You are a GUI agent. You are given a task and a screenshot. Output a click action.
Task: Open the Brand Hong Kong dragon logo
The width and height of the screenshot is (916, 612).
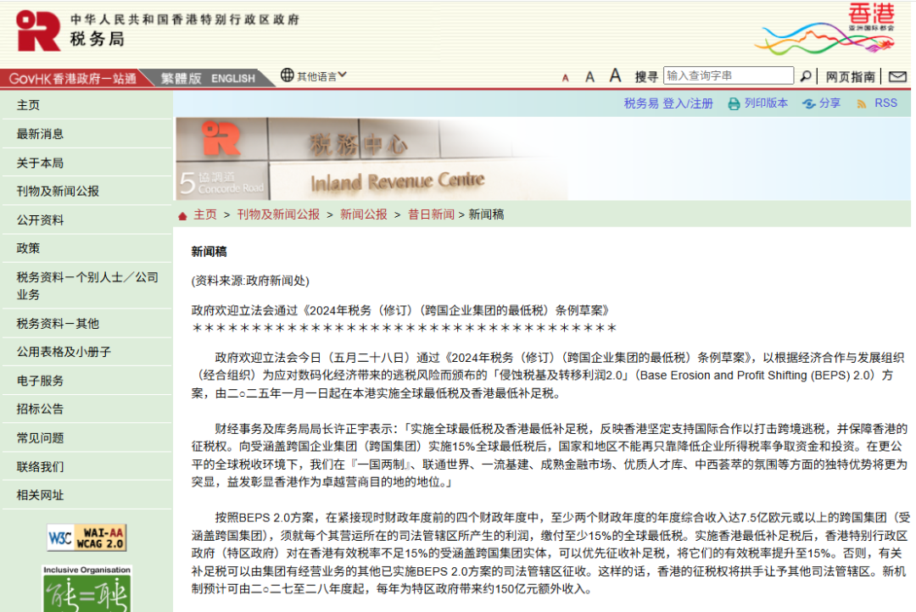pyautogui.click(x=825, y=29)
